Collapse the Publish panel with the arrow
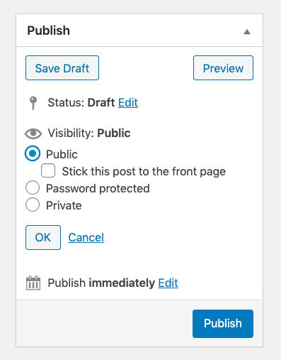The height and width of the screenshot is (360, 281). (x=247, y=31)
